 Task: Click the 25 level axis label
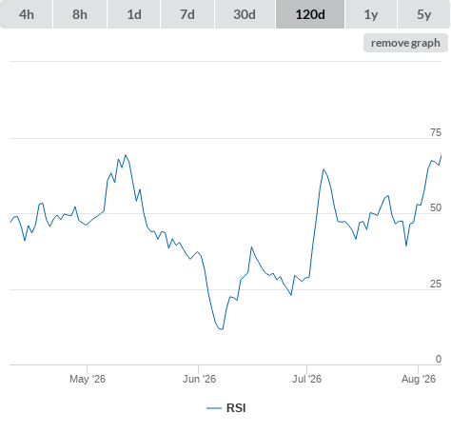(x=436, y=284)
